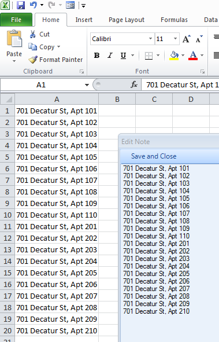Open the Name Box dropdown arrow
Image resolution: width=219 pixels, height=342 pixels.
point(87,85)
